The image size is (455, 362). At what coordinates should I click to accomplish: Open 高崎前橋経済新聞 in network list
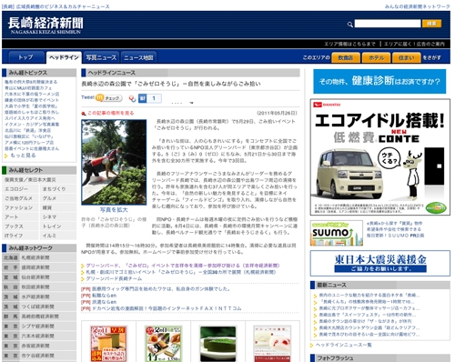pos(40,317)
